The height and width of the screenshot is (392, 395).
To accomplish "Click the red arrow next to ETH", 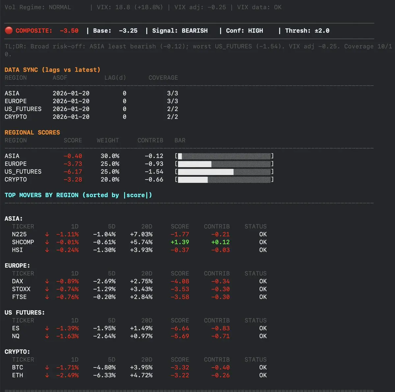I will coord(47,375).
